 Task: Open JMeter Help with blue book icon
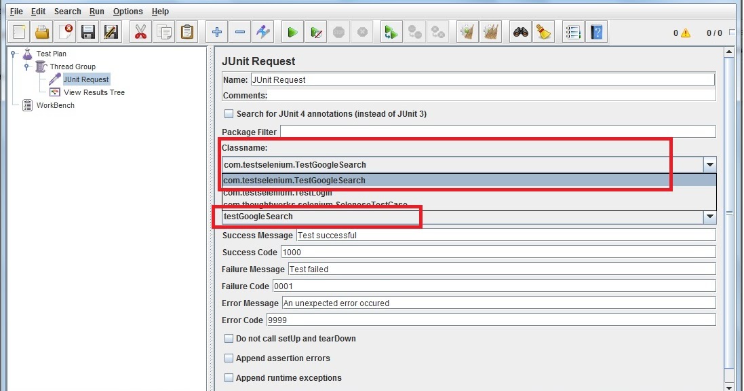pos(596,31)
